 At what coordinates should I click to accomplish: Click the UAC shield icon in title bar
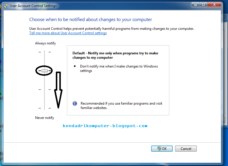pyautogui.click(x=6, y=6)
